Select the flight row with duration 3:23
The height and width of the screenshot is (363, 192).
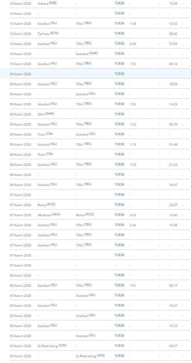tap(101, 215)
